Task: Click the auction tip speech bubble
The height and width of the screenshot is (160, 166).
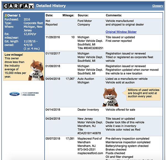Action: point(141,94)
